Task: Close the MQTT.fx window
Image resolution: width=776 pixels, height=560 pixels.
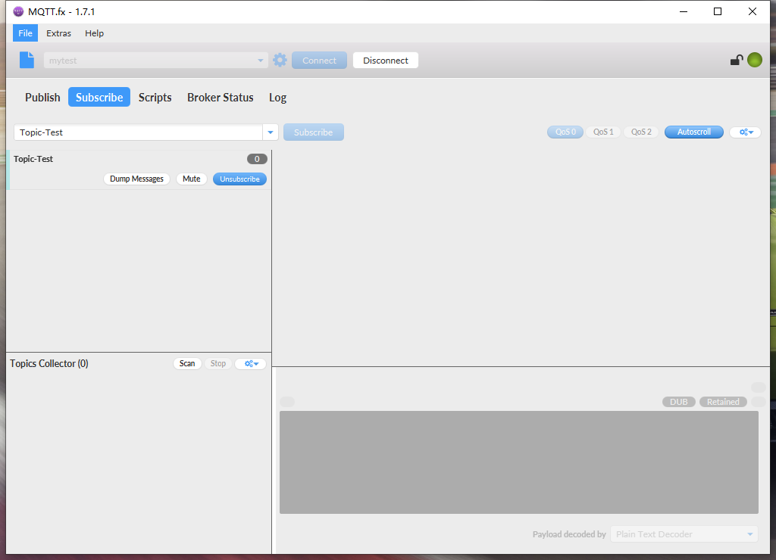Action: coord(753,11)
